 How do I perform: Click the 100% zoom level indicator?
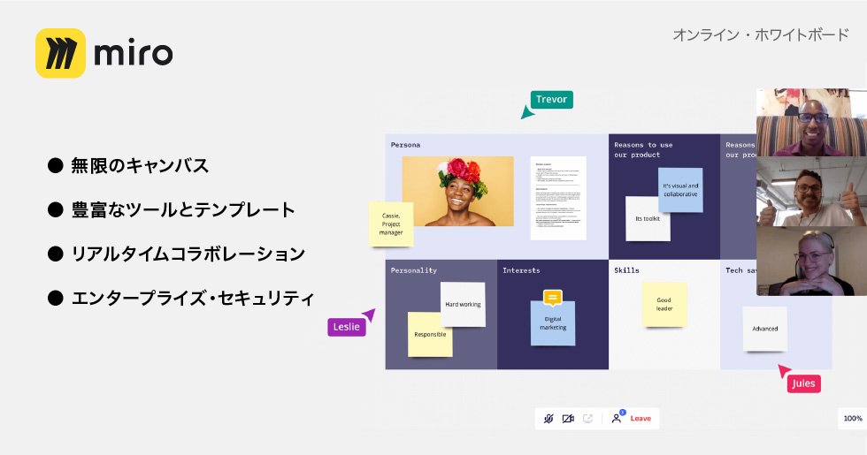(x=853, y=419)
